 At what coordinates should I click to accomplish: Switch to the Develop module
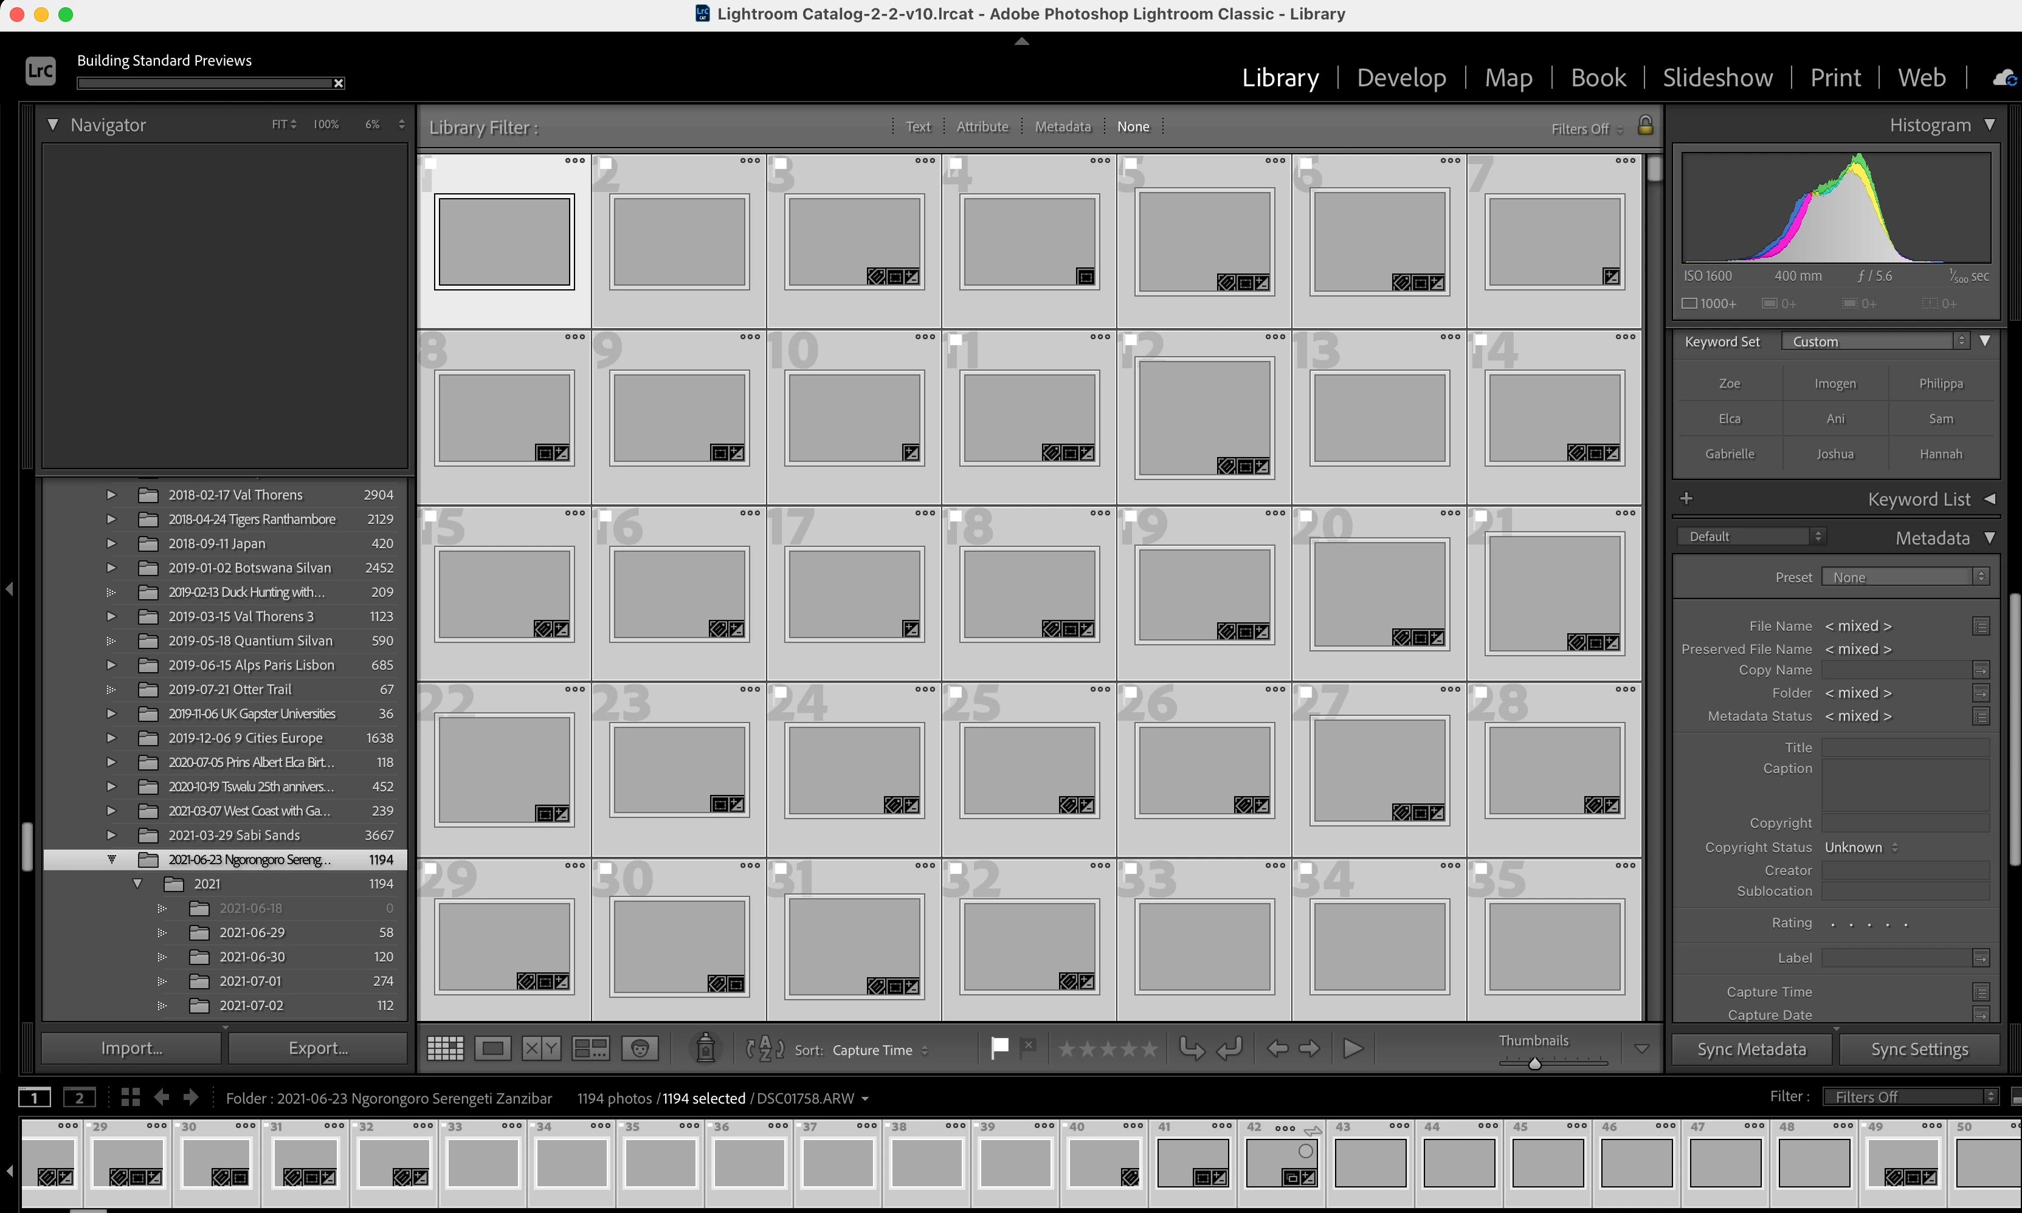[1401, 78]
